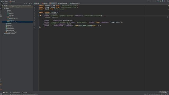Toggle the Project tool window stripe button
The width and height of the screenshot is (169, 95).
(x=1, y=6)
